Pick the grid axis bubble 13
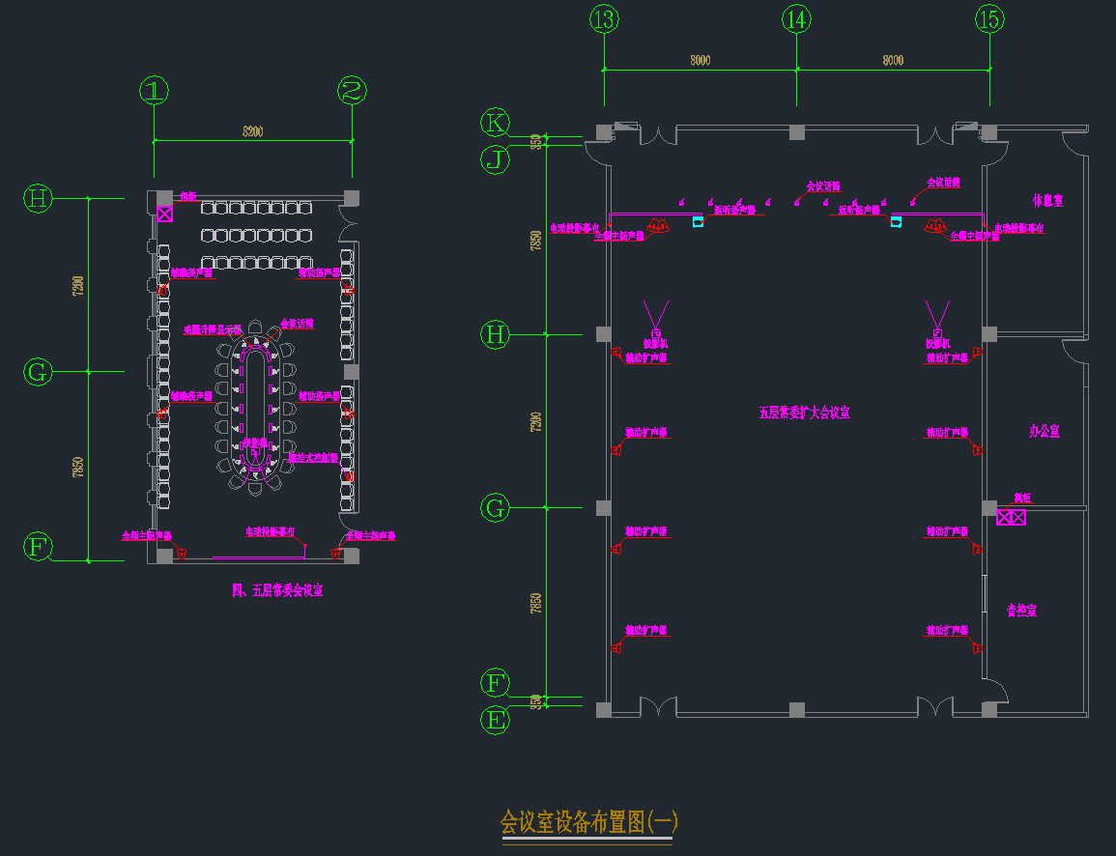The height and width of the screenshot is (856, 1116). click(604, 18)
